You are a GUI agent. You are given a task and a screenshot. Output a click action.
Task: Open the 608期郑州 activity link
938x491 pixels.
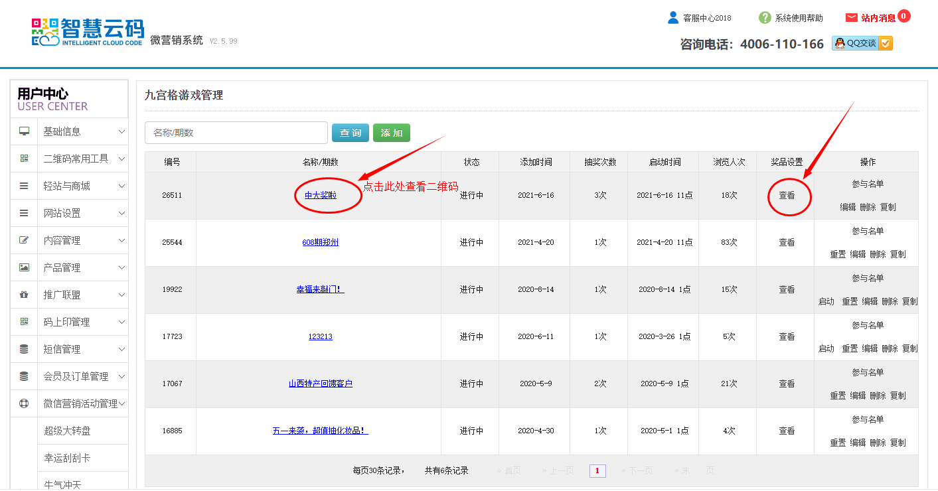point(320,242)
